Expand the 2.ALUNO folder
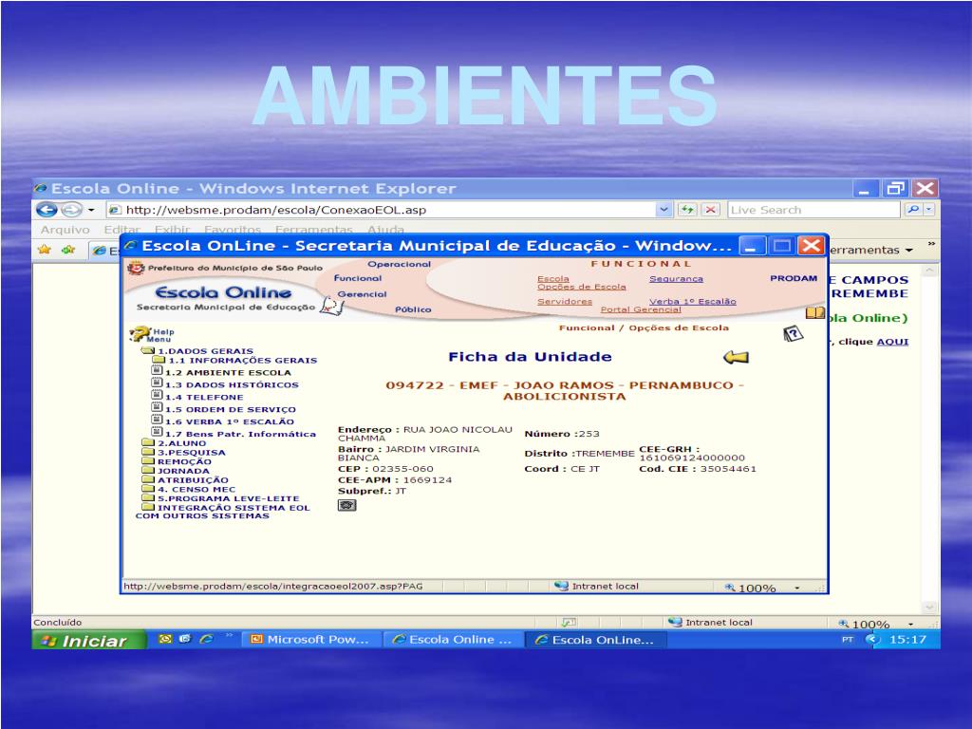Viewport: 972px width, 729px height. (x=147, y=442)
